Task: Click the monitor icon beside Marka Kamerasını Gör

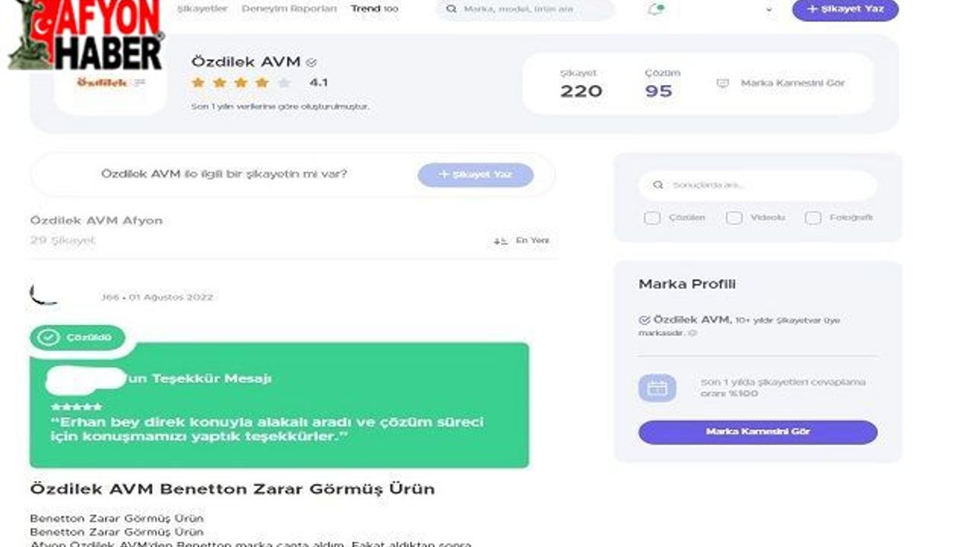Action: (723, 84)
